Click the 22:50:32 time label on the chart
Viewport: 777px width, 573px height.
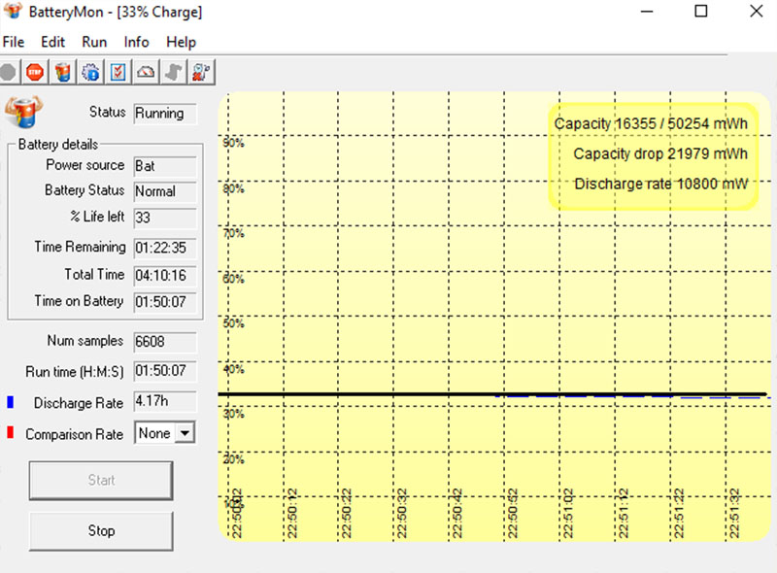pos(402,514)
